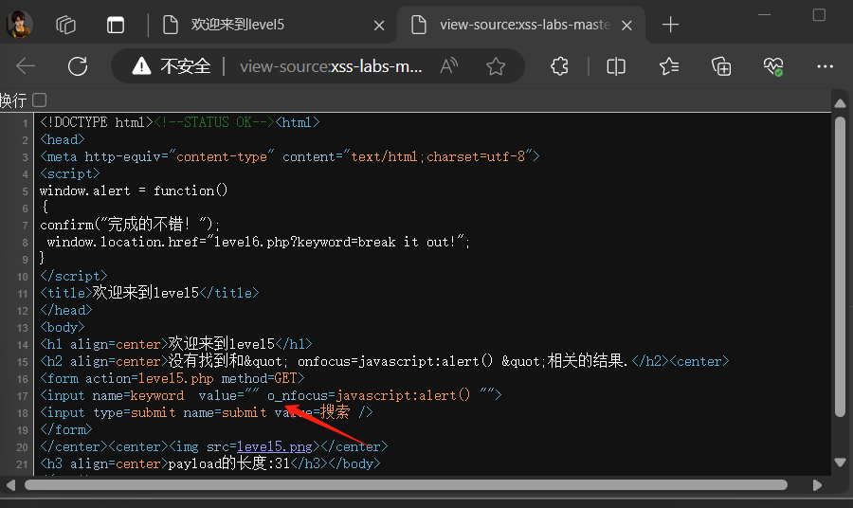Open the Favorites list icon
Image resolution: width=853 pixels, height=508 pixels.
(668, 66)
